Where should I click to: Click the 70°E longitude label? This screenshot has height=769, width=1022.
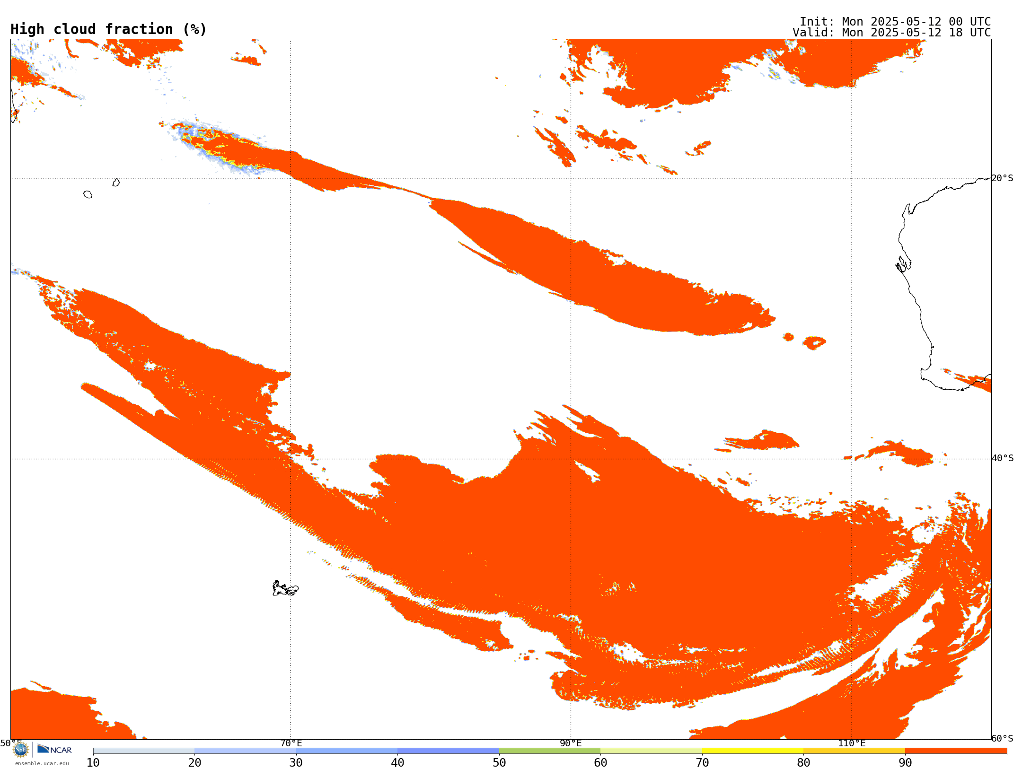point(291,743)
